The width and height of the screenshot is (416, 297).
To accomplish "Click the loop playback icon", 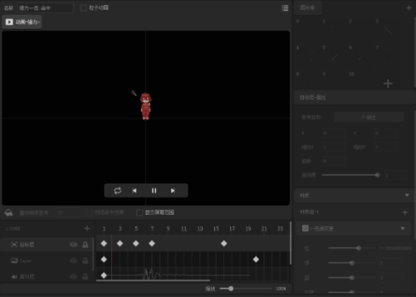I will click(x=118, y=191).
